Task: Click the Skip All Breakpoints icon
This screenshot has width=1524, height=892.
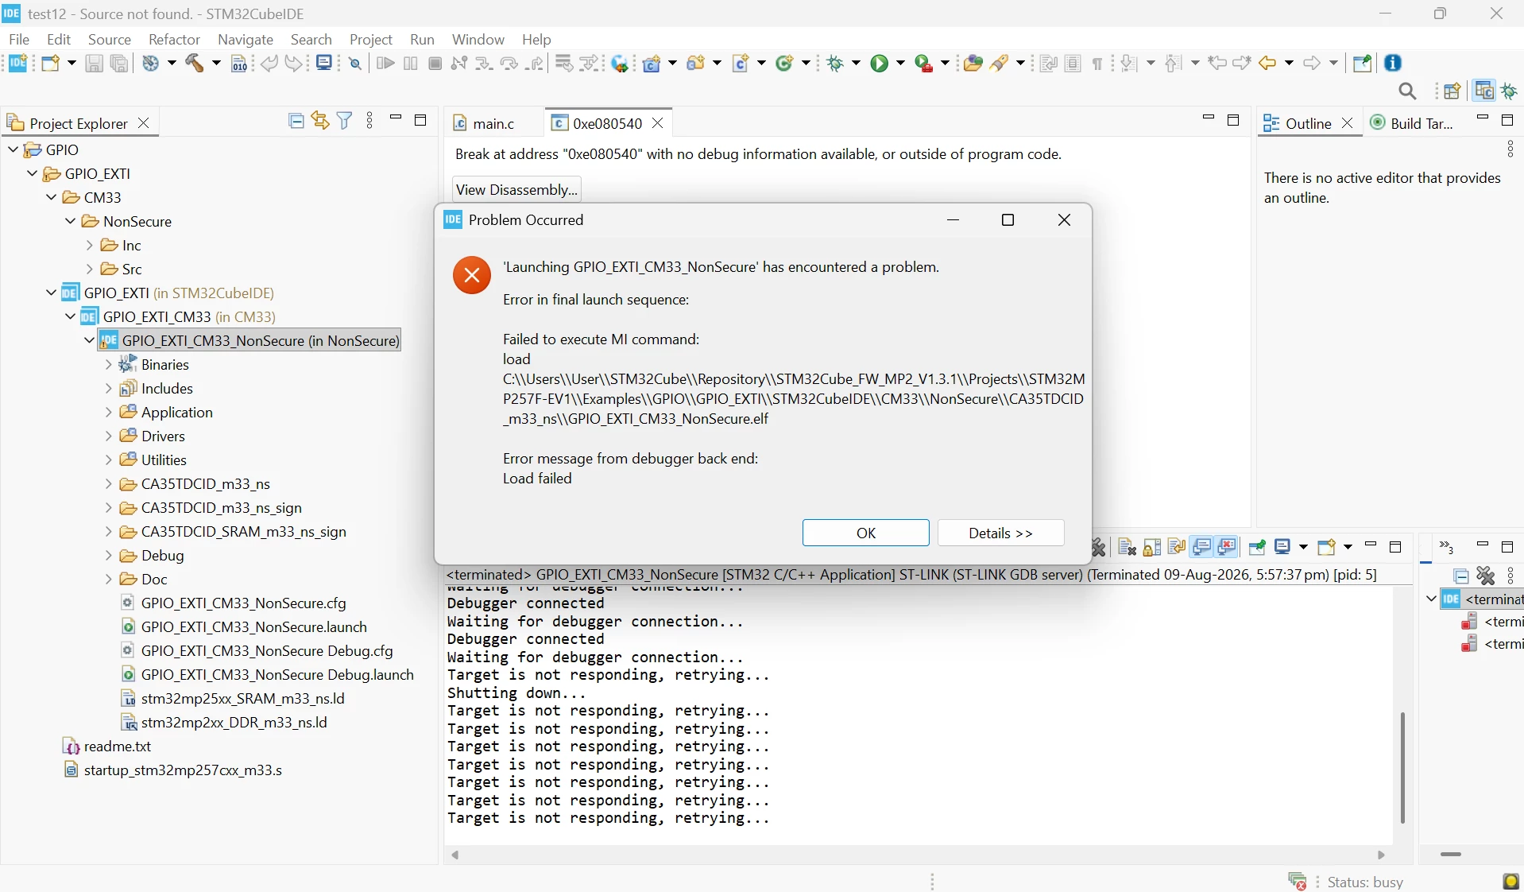Action: (x=355, y=64)
